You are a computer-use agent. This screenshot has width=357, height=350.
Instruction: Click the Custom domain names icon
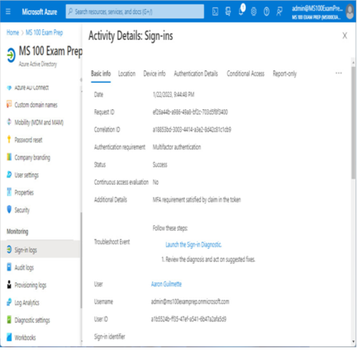[x=9, y=105]
